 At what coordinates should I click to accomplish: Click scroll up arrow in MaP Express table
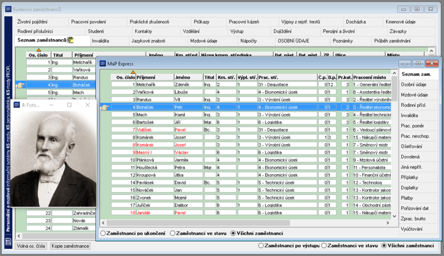tap(394, 73)
